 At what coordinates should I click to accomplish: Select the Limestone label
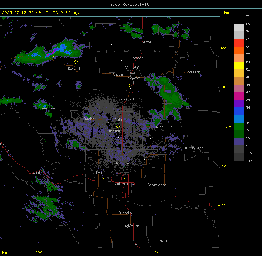coord(47,108)
